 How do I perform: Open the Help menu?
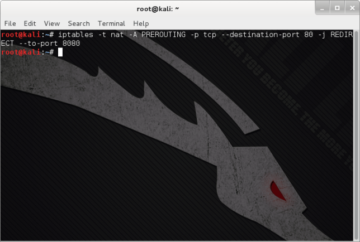(141, 23)
